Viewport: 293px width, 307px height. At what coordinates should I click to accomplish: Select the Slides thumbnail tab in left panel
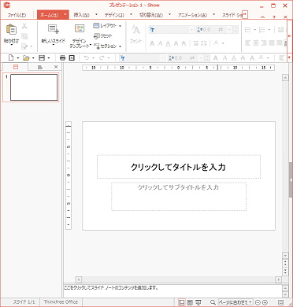click(16, 67)
